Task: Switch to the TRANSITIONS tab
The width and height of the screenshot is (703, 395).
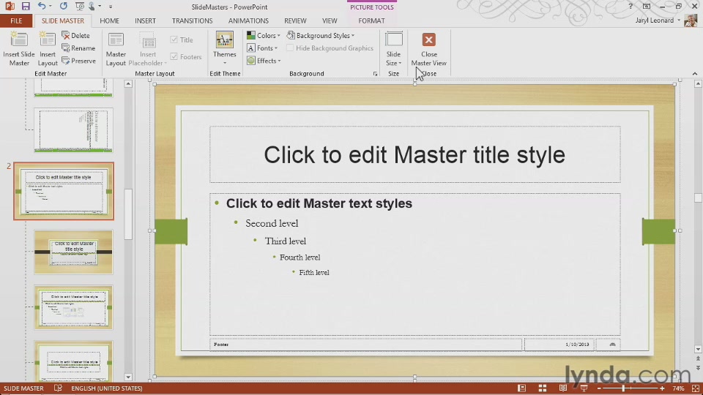Action: [x=193, y=20]
